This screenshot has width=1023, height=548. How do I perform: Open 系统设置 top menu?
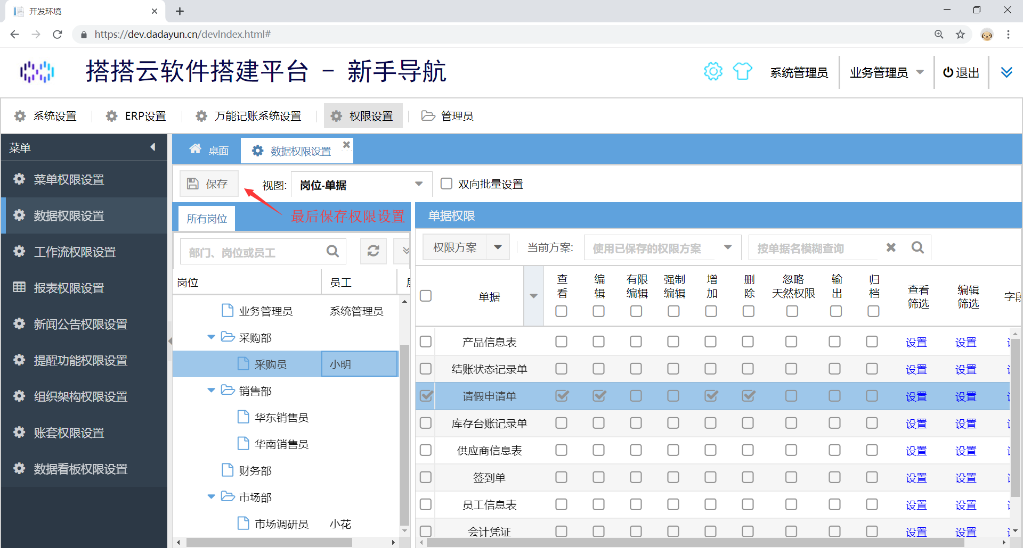(x=45, y=116)
